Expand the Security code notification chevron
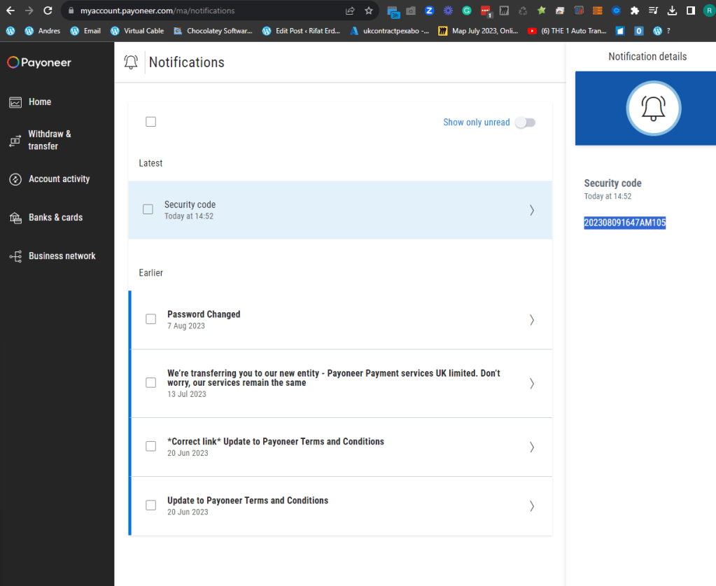 (x=532, y=210)
